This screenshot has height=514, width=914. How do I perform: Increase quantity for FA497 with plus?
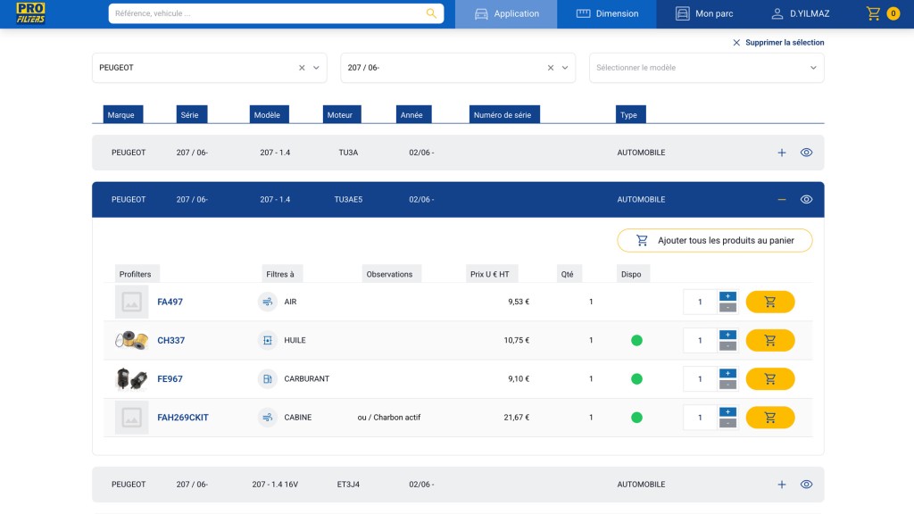727,296
